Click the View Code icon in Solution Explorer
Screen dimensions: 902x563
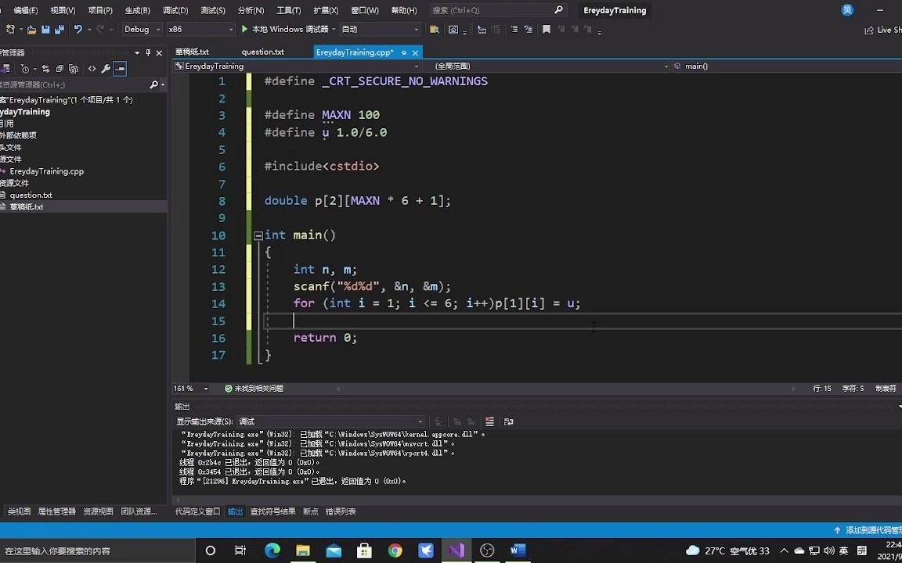click(92, 68)
